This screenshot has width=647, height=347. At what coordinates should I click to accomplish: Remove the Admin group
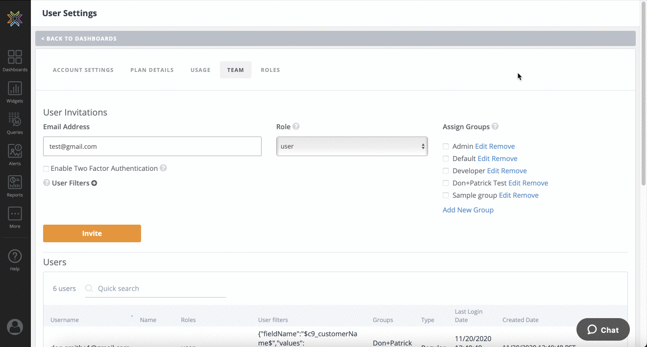pos(502,146)
